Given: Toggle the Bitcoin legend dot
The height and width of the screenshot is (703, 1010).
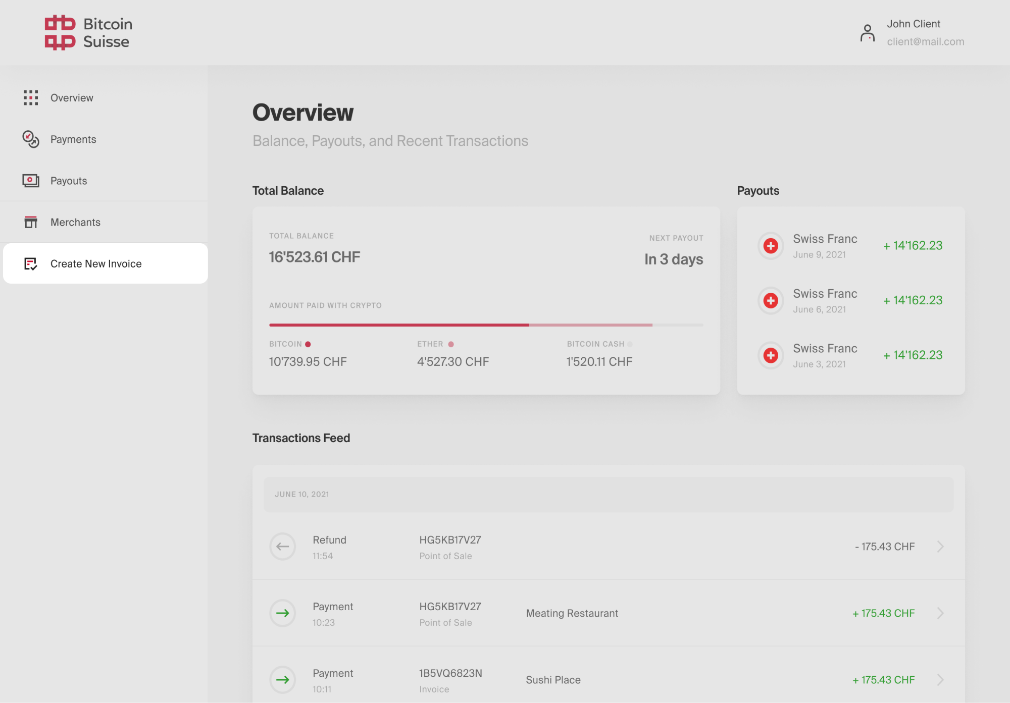Looking at the screenshot, I should [309, 344].
